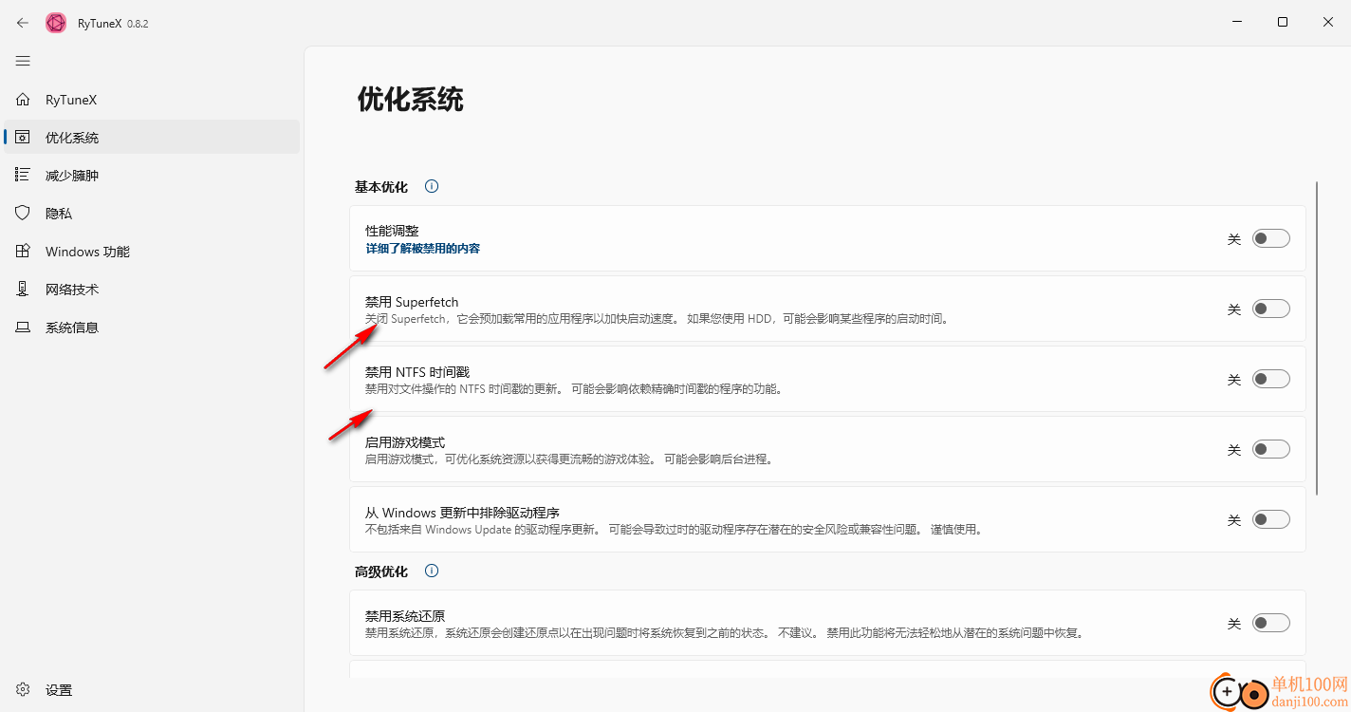
Task: Open the 网络技术 page
Action: point(152,290)
